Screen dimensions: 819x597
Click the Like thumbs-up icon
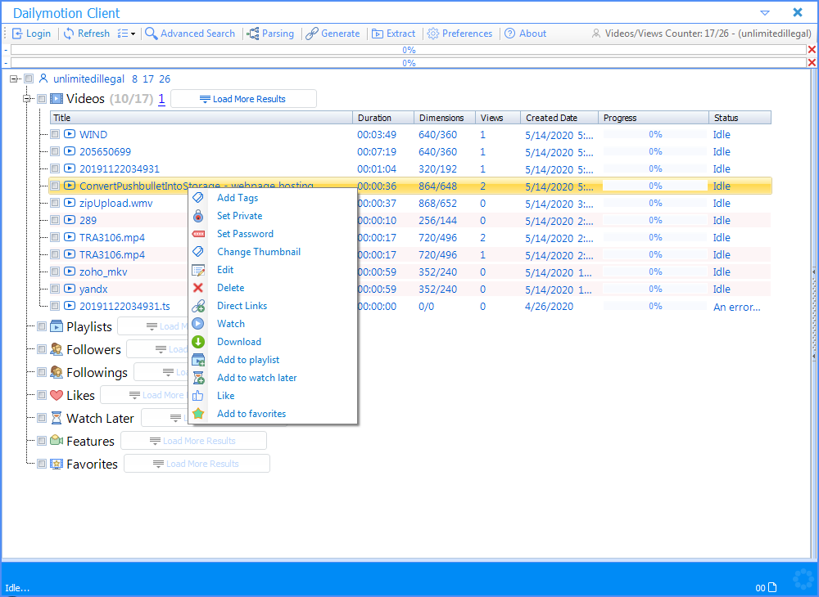point(198,396)
